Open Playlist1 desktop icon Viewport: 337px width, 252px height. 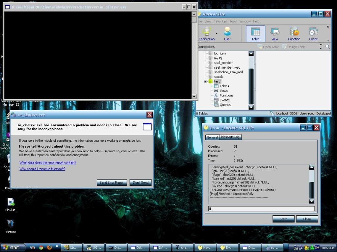pos(11,204)
